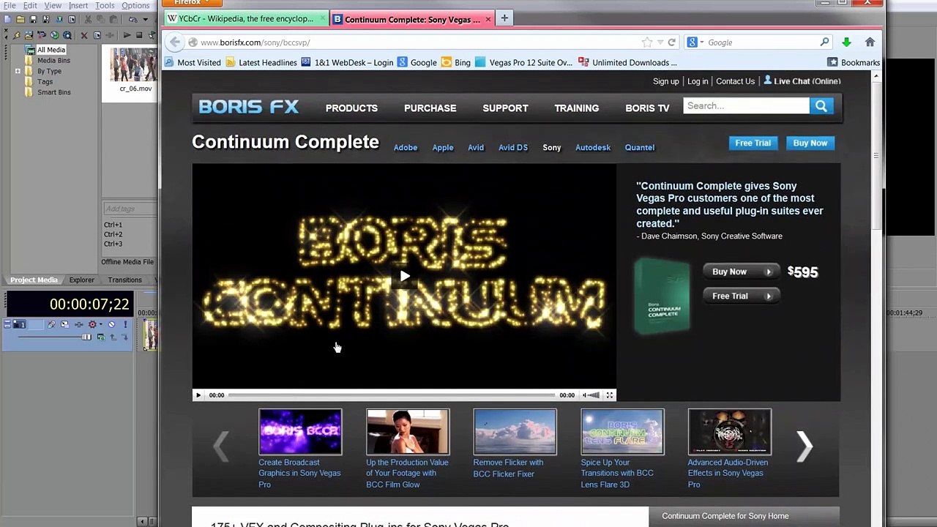Click the Boris FX site search field
The height and width of the screenshot is (527, 937).
pyautogui.click(x=746, y=106)
